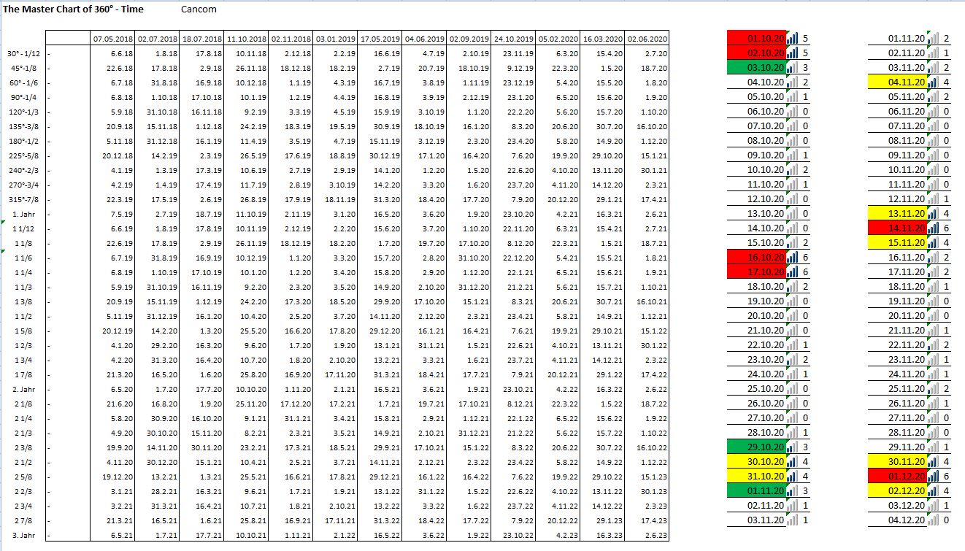The height and width of the screenshot is (551, 965).
Task: Select the 30° - 1/12 cell under 02.06.2020
Action: [647, 53]
